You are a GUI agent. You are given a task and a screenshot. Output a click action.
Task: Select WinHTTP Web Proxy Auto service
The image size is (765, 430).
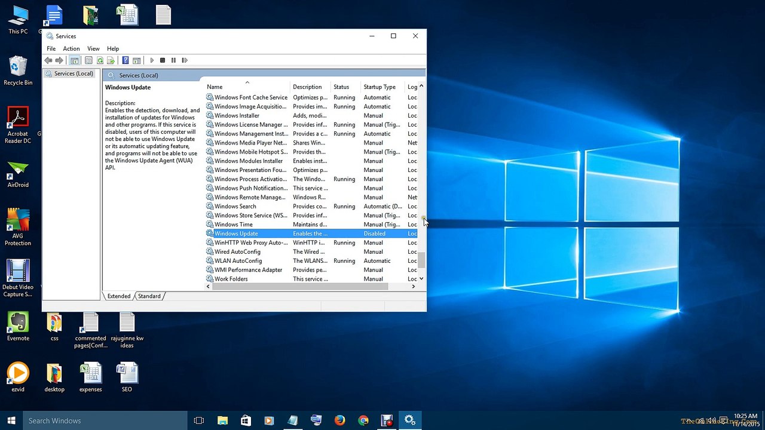(x=312, y=242)
